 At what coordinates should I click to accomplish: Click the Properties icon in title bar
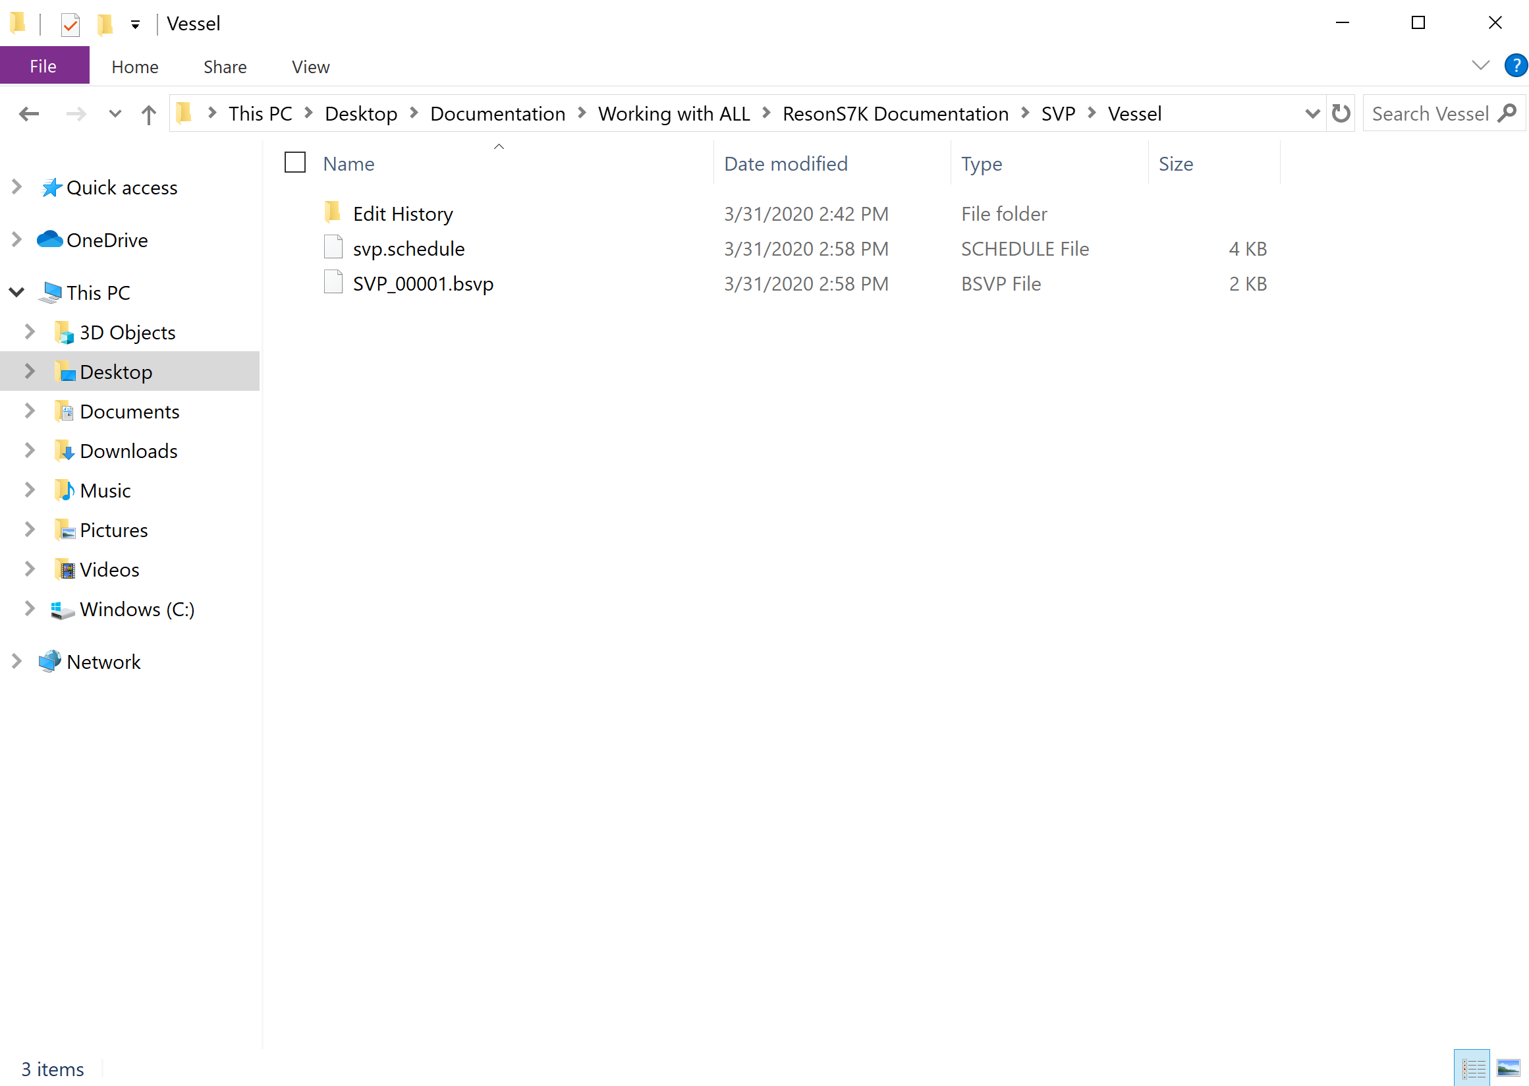coord(70,25)
